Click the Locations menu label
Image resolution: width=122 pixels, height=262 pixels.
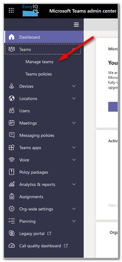click(x=28, y=98)
